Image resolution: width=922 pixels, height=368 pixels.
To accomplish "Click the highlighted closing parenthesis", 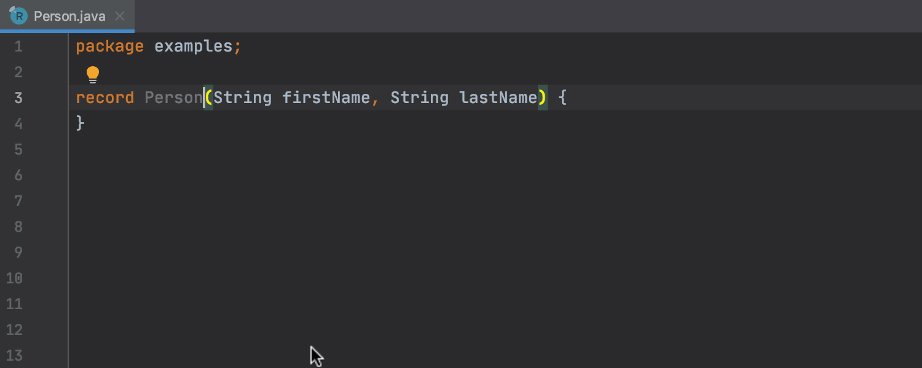I will click(x=542, y=98).
